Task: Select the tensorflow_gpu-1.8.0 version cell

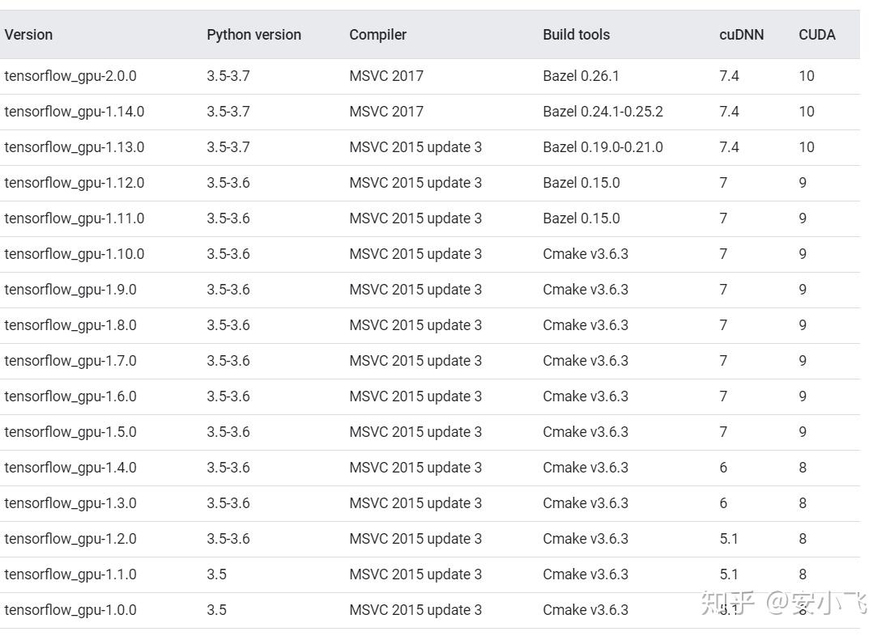Action: pos(70,325)
